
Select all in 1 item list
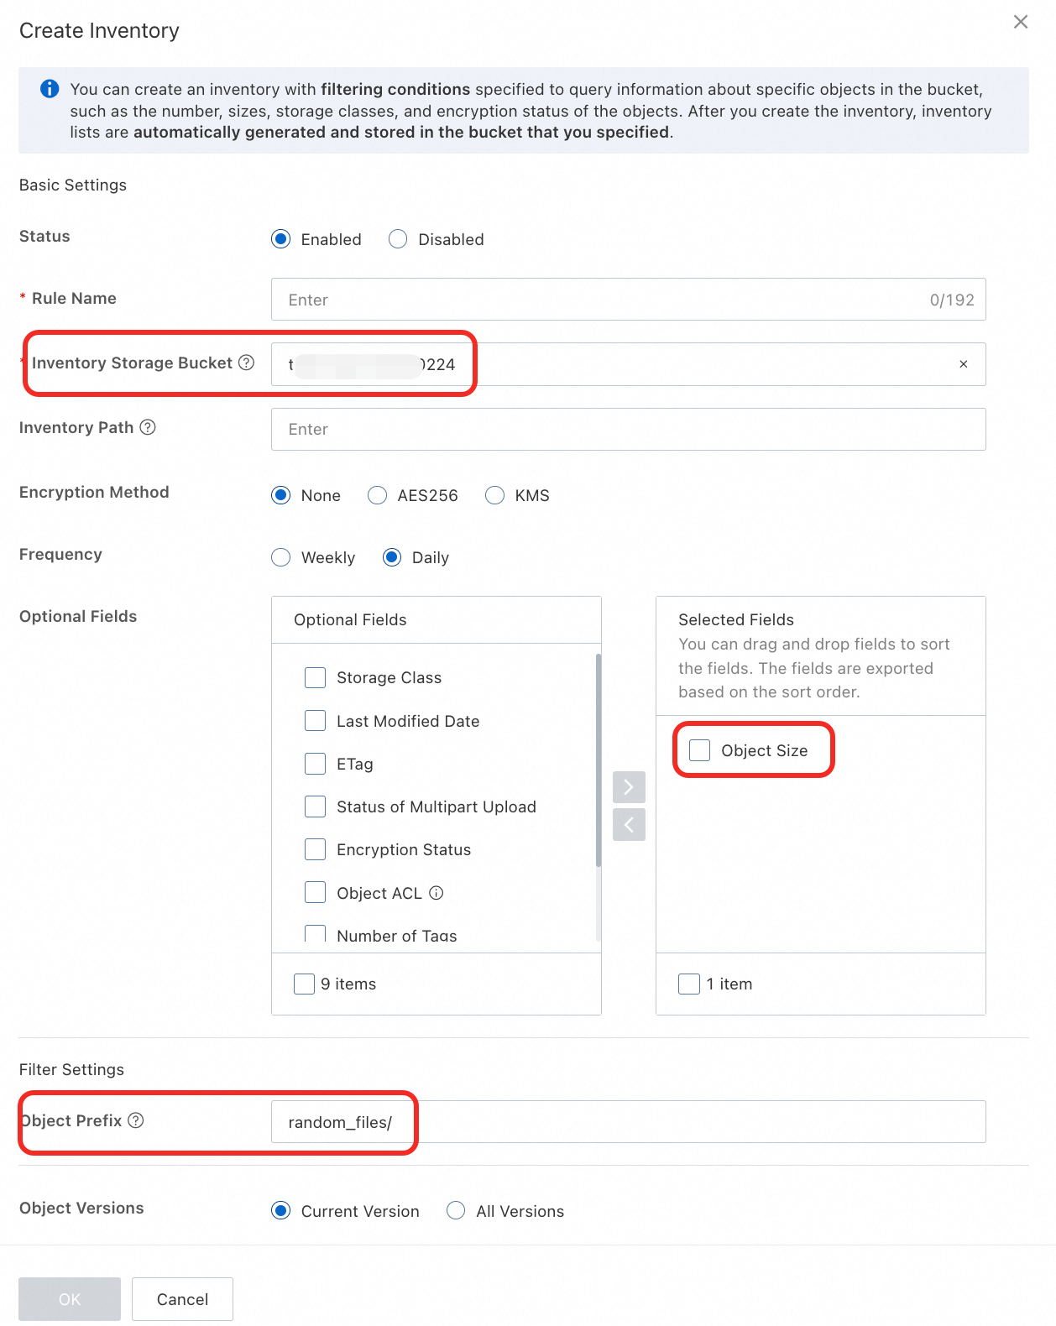(689, 984)
